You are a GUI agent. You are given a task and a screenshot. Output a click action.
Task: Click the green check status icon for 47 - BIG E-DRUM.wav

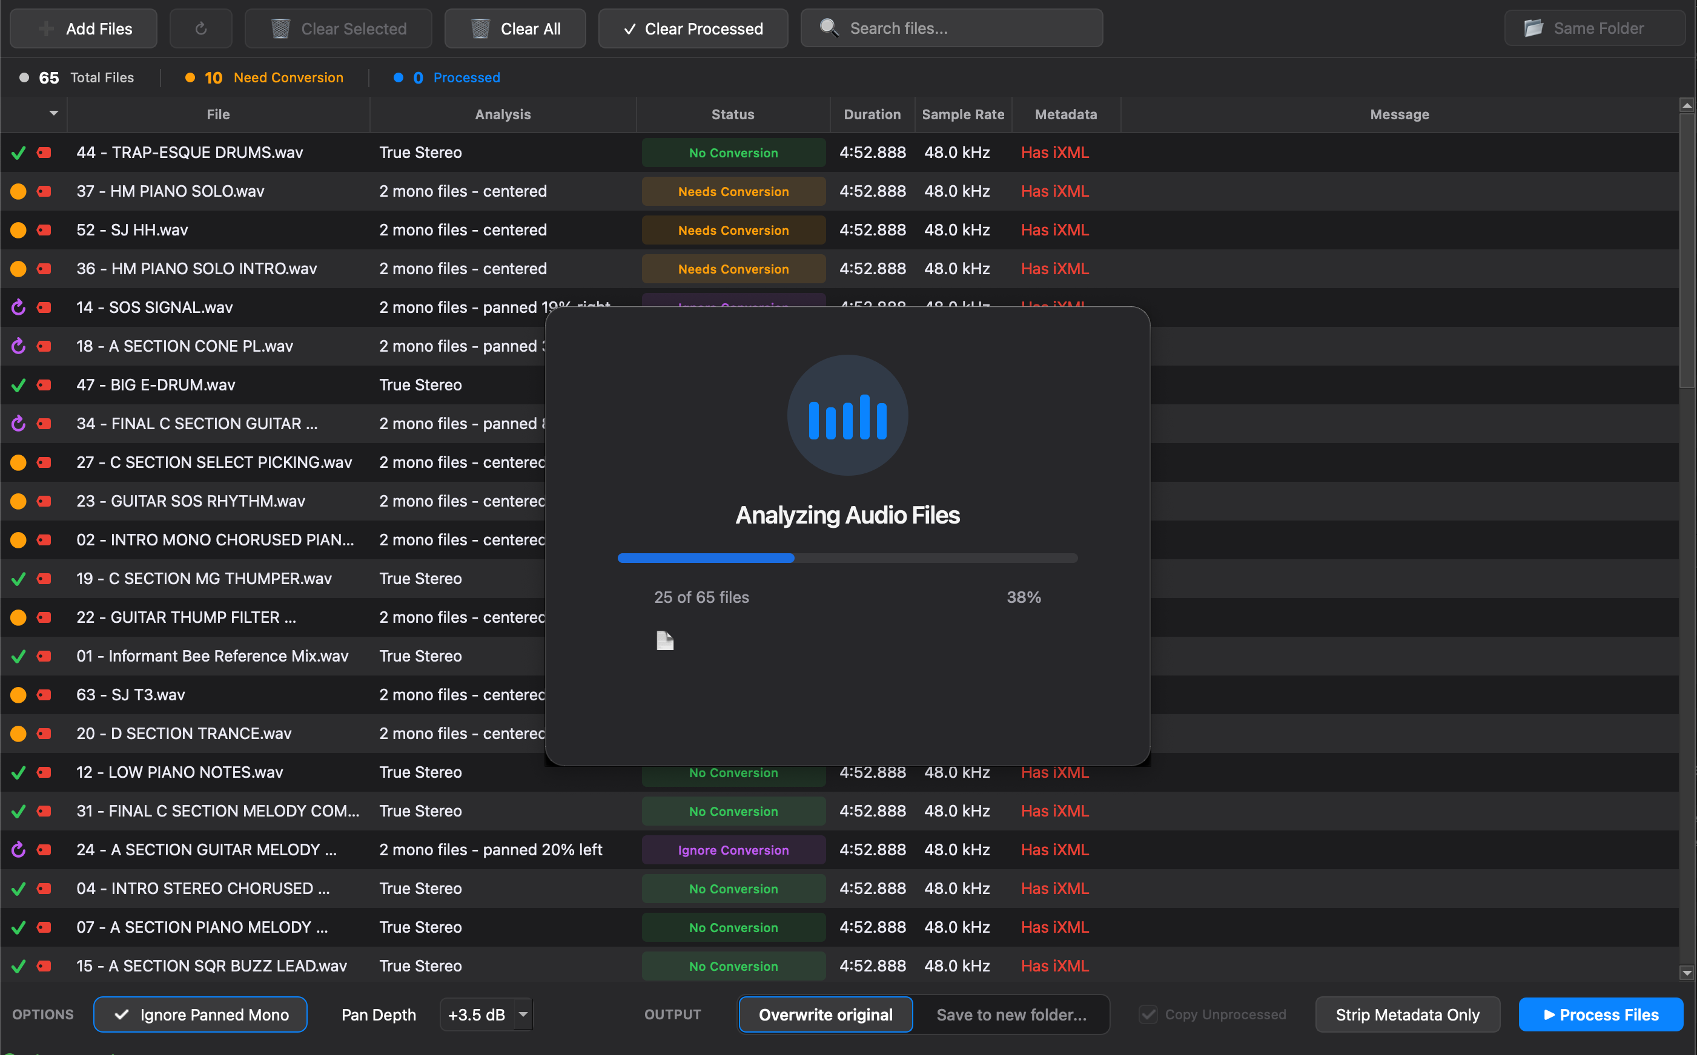[18, 384]
